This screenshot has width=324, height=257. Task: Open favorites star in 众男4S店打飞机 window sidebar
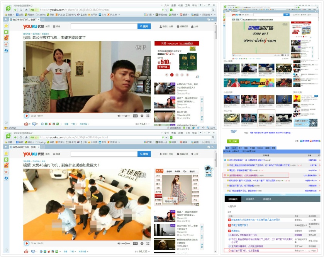(6, 153)
